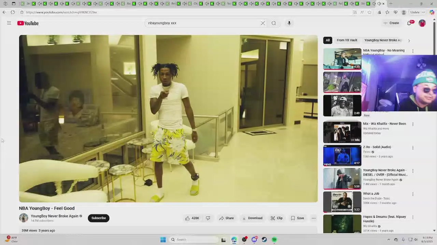Open the YouTube guide hamburger menu
The height and width of the screenshot is (245, 437).
click(9, 23)
